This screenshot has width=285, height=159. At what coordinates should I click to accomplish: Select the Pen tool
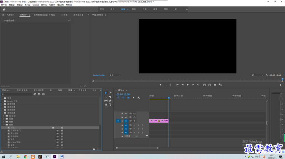pyautogui.click(x=110, y=101)
